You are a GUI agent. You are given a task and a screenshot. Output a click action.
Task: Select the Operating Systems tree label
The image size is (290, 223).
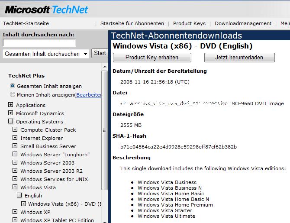point(39,122)
